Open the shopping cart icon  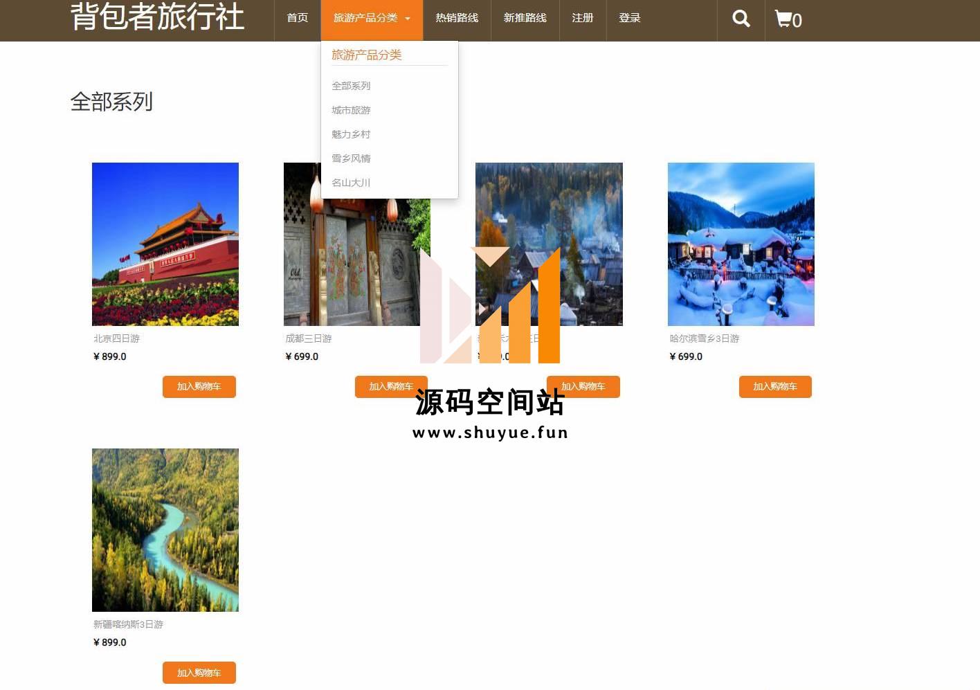788,19
